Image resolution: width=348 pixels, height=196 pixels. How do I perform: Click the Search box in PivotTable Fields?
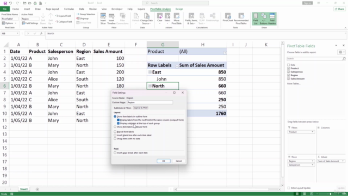pos(316,59)
